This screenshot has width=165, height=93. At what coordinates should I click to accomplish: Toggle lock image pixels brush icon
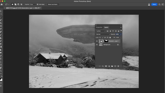pos(103,37)
